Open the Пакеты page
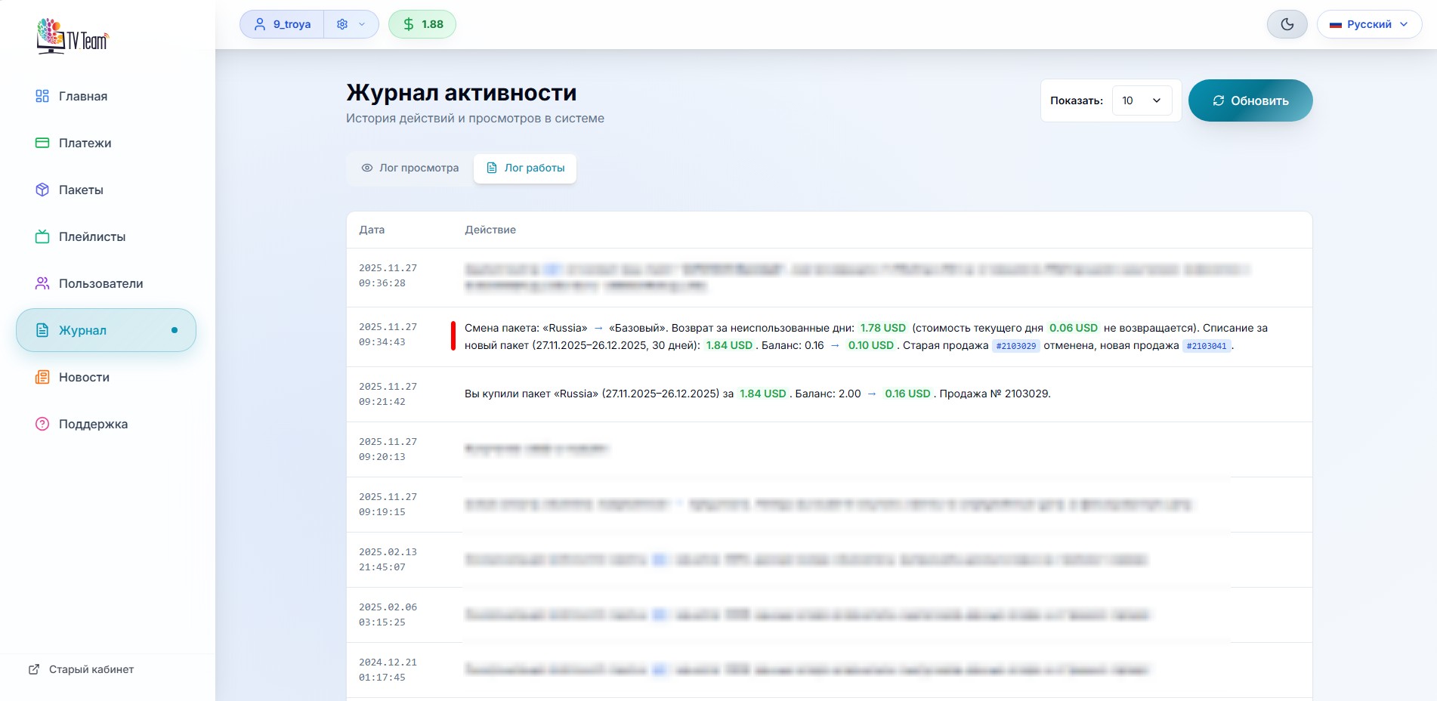This screenshot has width=1437, height=701. click(x=81, y=190)
